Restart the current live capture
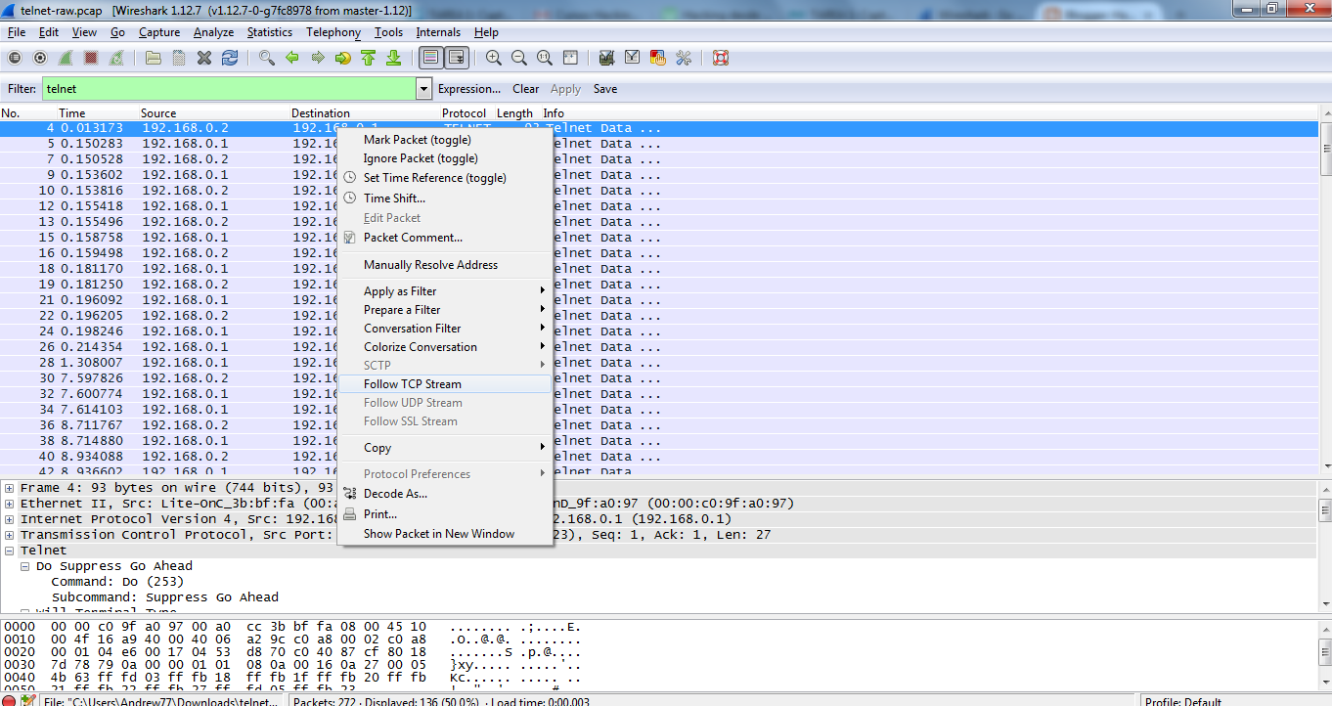This screenshot has width=1332, height=706. click(116, 58)
